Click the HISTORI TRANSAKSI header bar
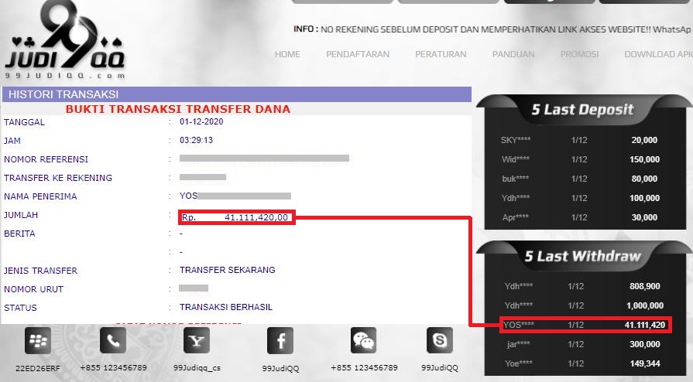 237,94
